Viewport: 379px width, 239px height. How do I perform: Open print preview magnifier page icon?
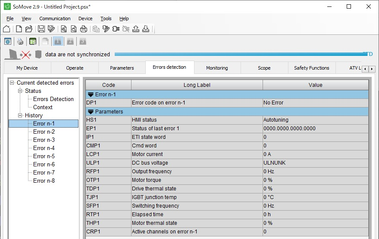point(73,29)
